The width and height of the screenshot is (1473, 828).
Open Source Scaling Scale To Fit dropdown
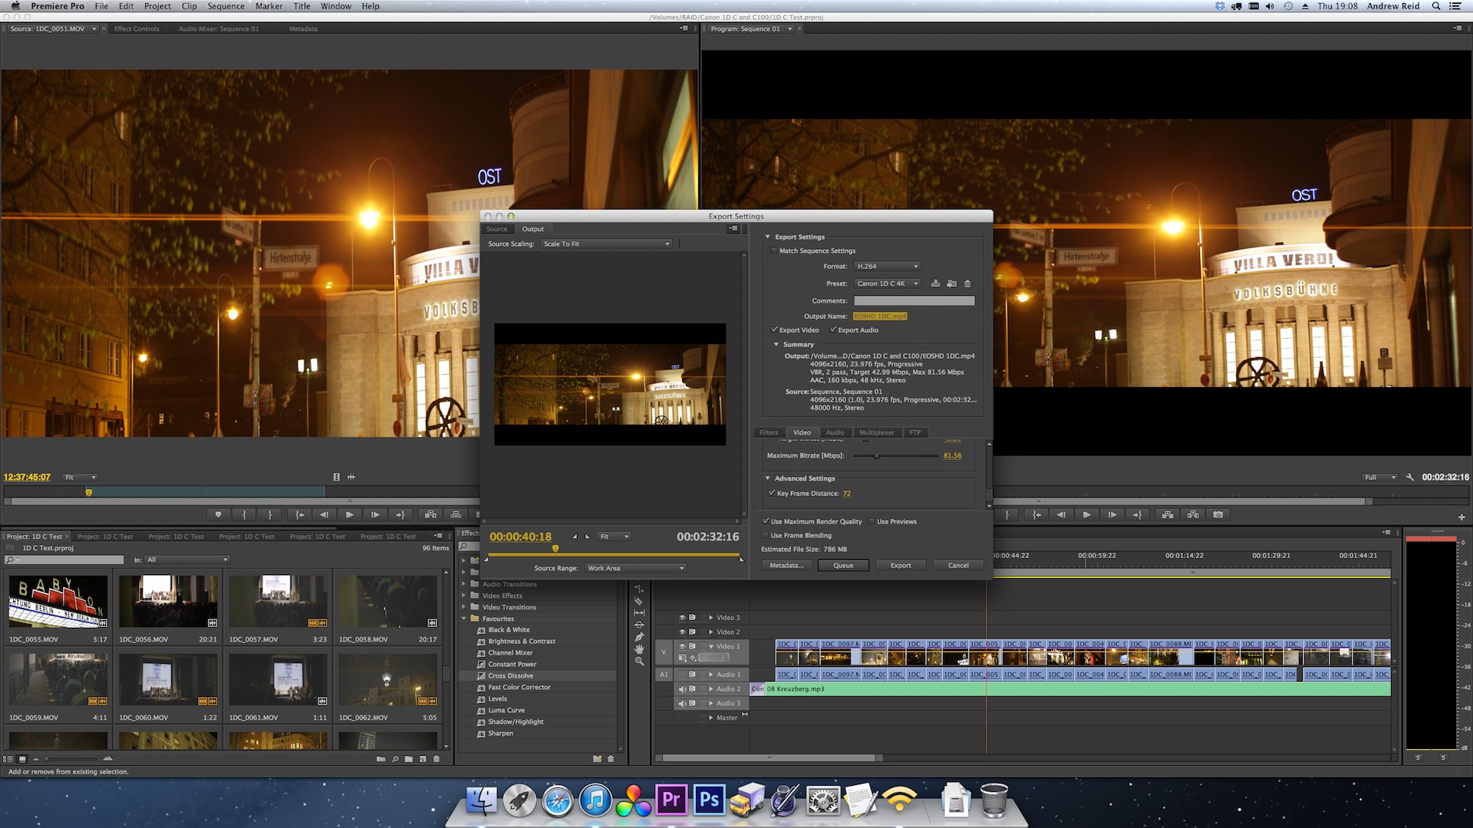point(606,244)
